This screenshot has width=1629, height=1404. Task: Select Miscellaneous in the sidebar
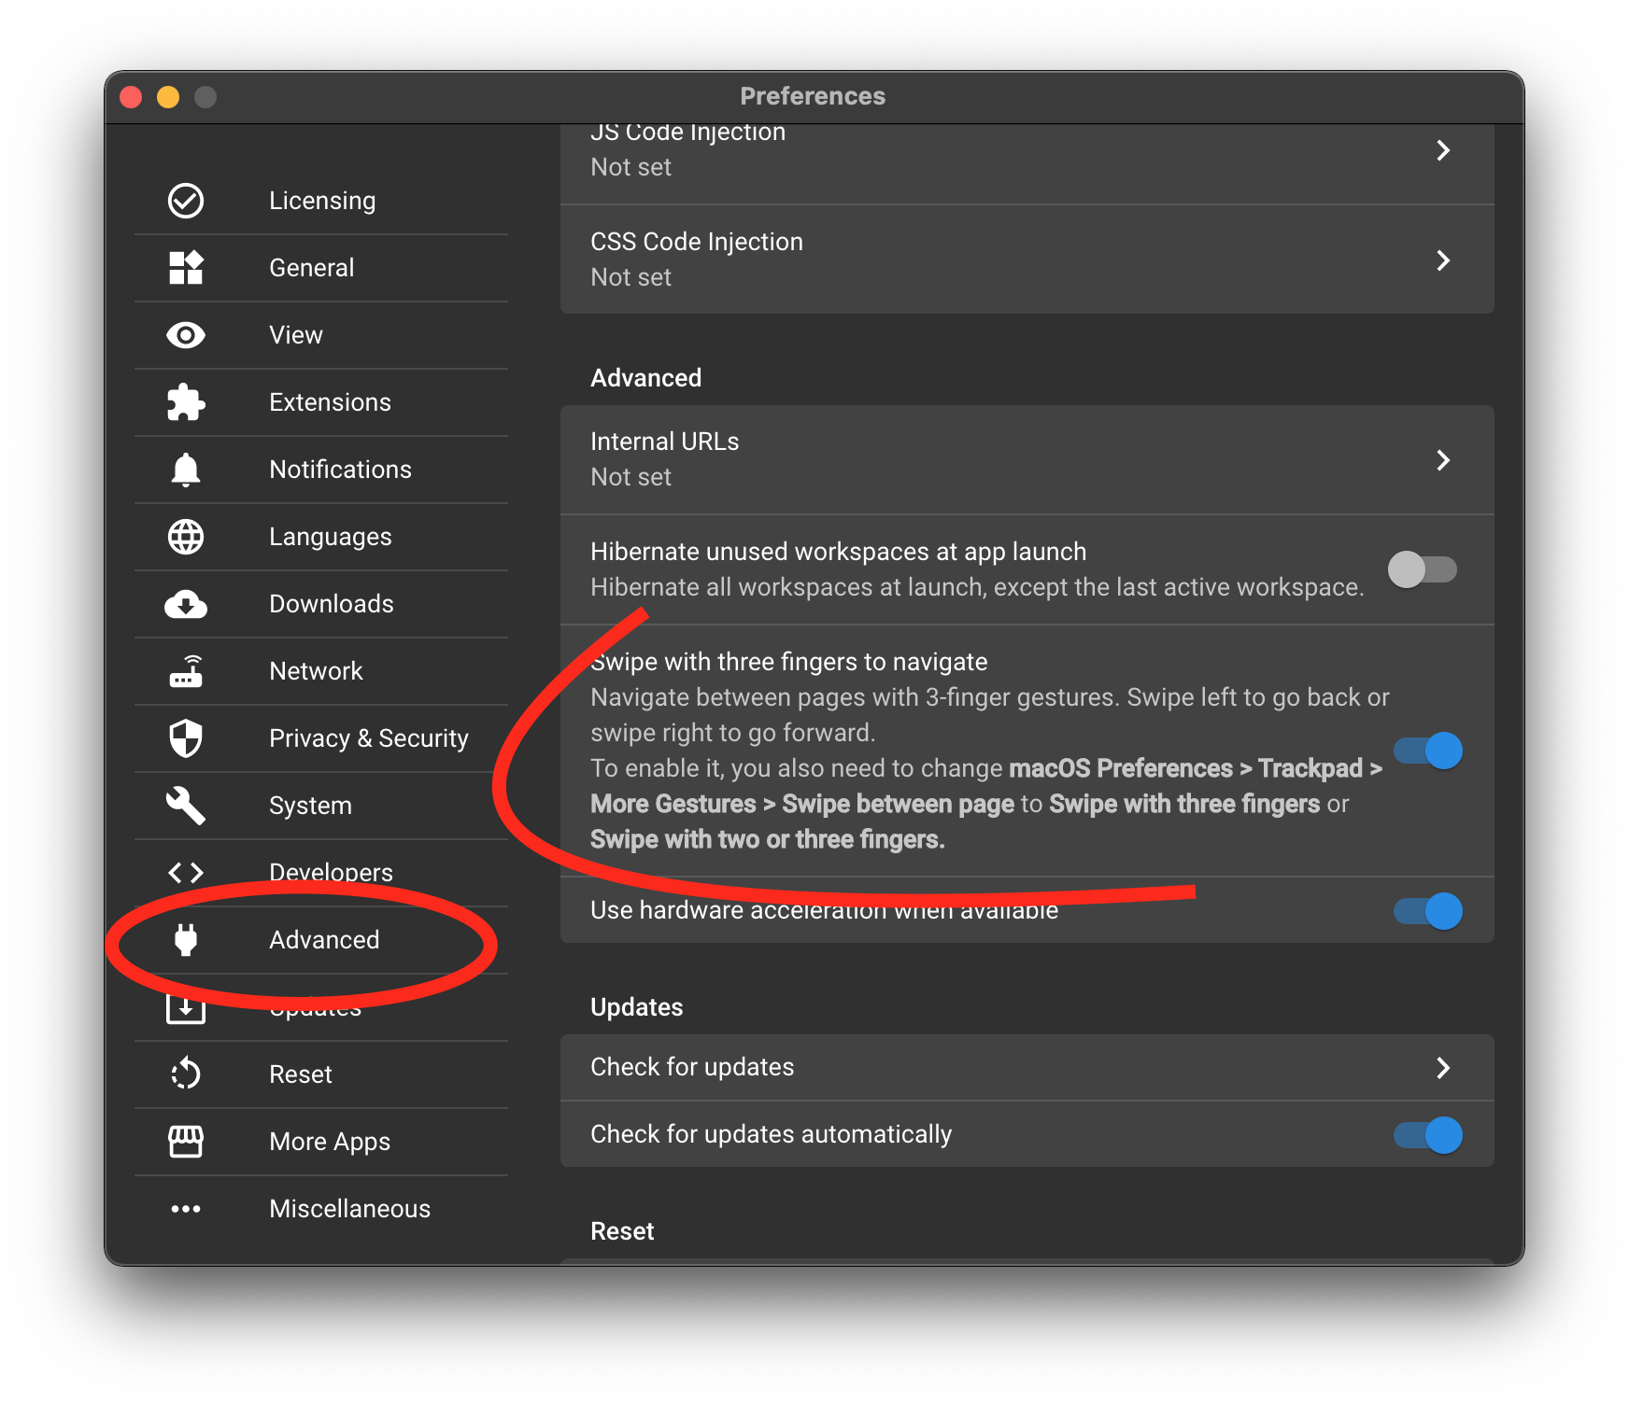point(349,1208)
